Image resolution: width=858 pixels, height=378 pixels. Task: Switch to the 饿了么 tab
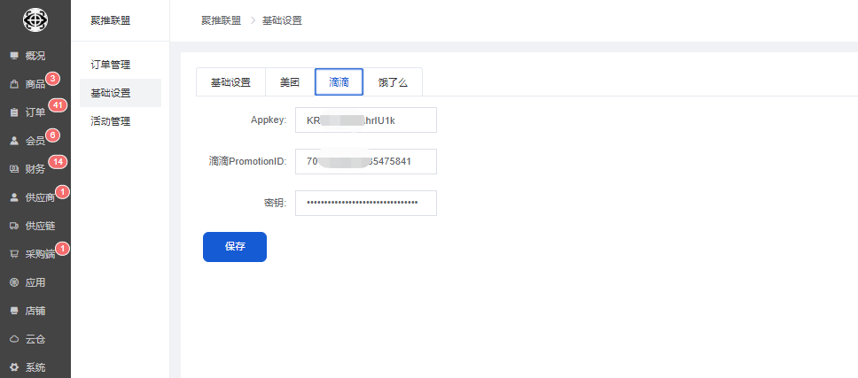(x=393, y=81)
